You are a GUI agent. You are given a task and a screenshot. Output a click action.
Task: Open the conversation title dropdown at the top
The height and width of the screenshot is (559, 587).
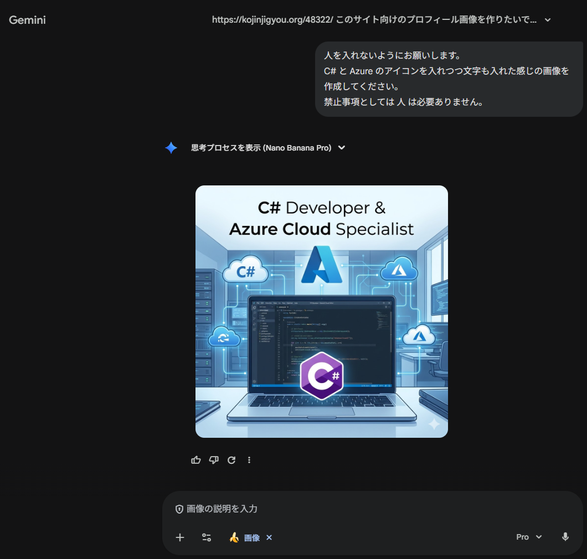click(x=547, y=20)
